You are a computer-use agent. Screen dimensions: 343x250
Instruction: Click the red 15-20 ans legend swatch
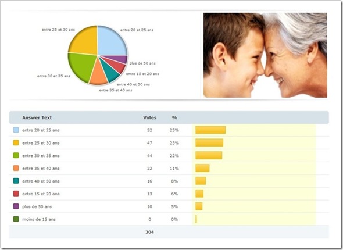tap(16, 194)
